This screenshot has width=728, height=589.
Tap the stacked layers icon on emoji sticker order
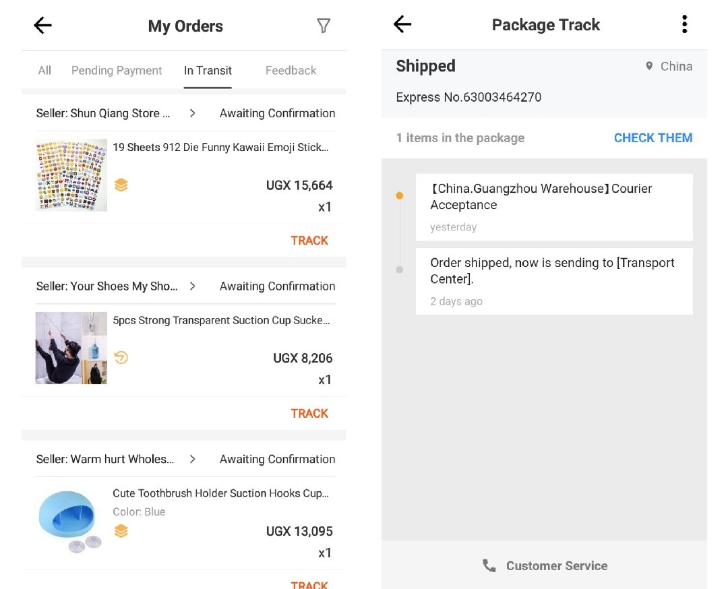[121, 185]
